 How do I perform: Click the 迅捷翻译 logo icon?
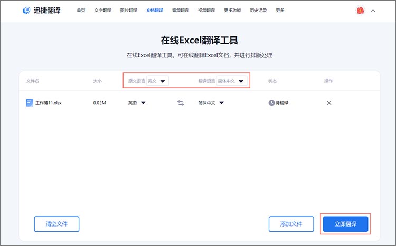click(x=26, y=11)
